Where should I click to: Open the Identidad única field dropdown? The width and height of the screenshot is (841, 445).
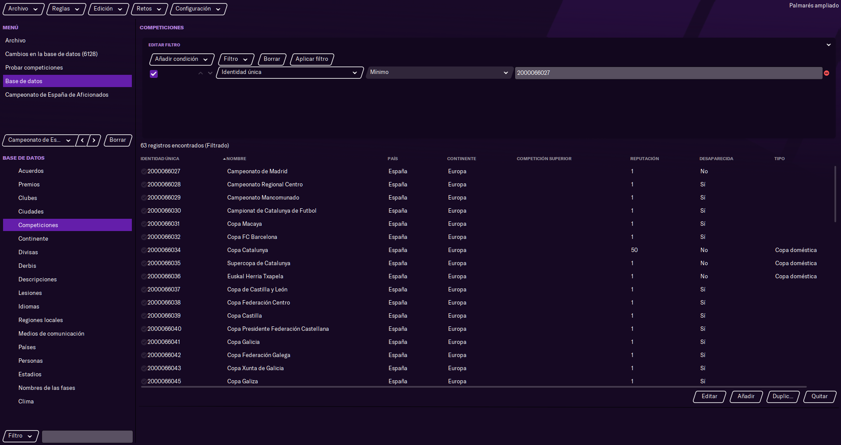click(x=290, y=72)
